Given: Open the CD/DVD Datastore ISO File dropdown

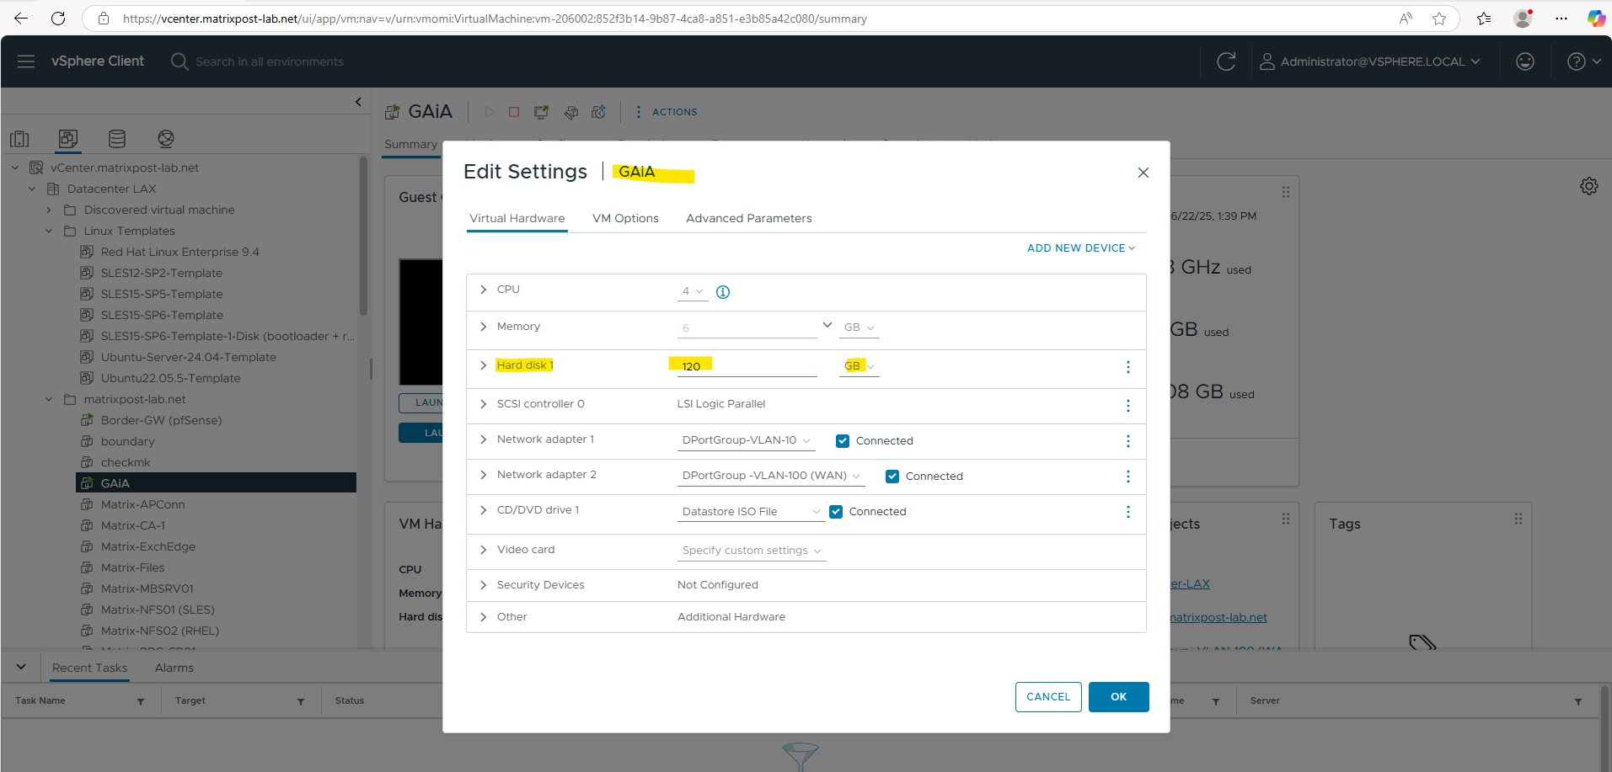Looking at the screenshot, I should [x=752, y=512].
